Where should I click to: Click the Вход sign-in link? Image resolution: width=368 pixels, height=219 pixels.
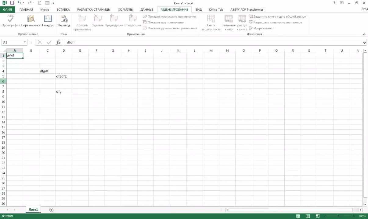[x=364, y=9]
